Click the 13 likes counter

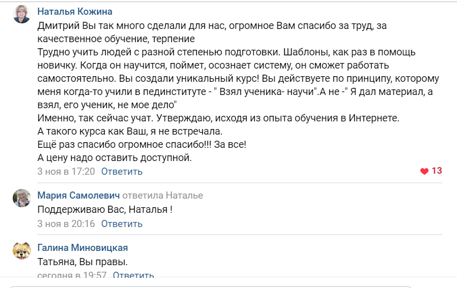pos(437,171)
